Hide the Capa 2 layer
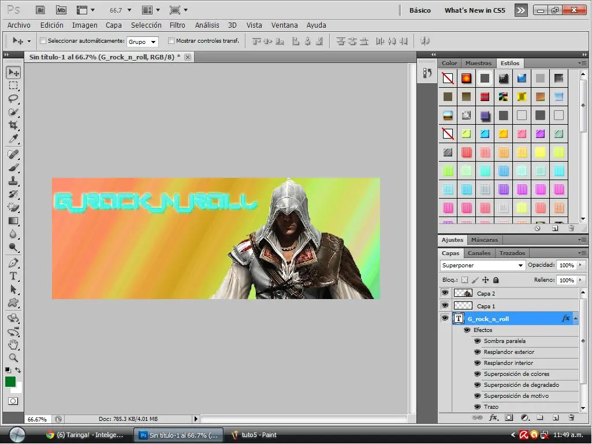 click(x=445, y=293)
